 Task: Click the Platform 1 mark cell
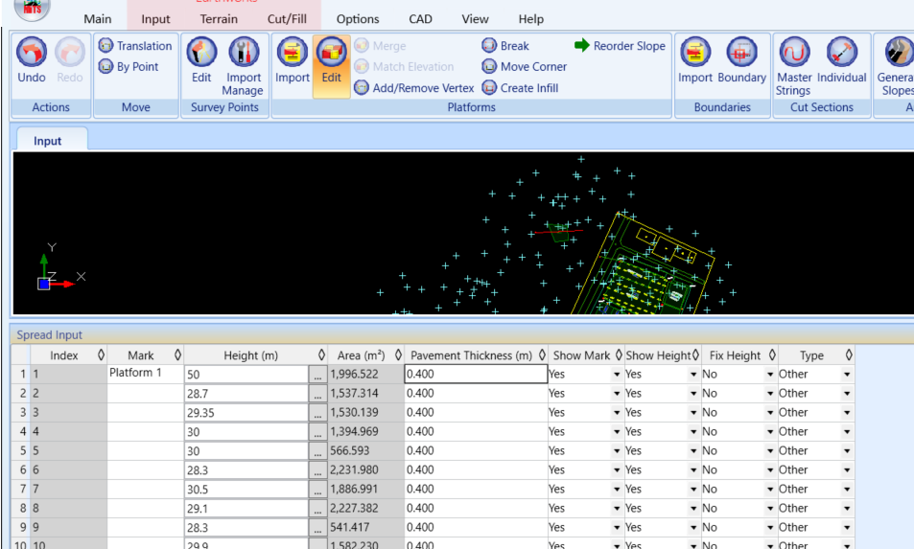click(x=145, y=373)
